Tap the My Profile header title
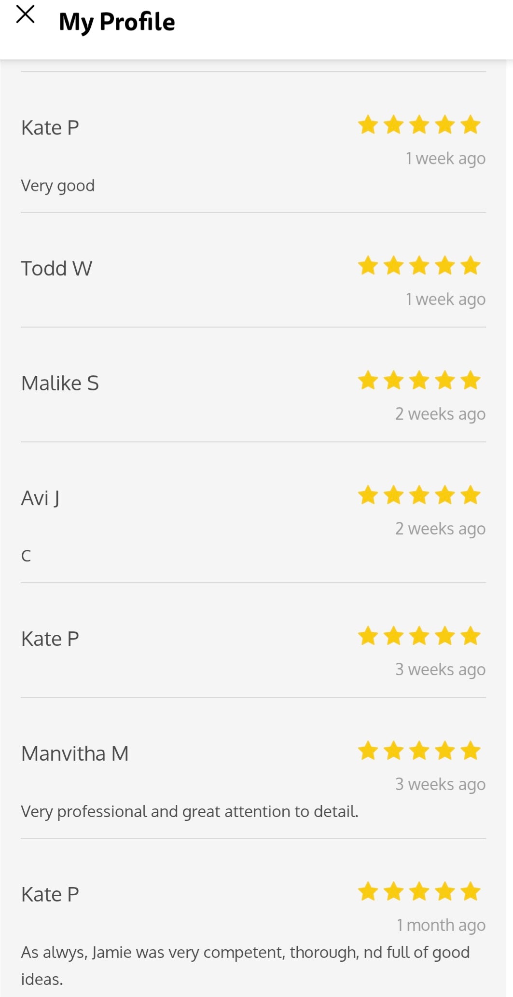 point(117,22)
